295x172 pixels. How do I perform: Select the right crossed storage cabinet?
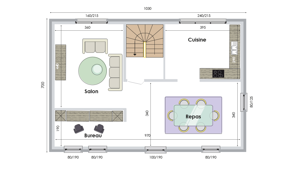click(x=118, y=116)
